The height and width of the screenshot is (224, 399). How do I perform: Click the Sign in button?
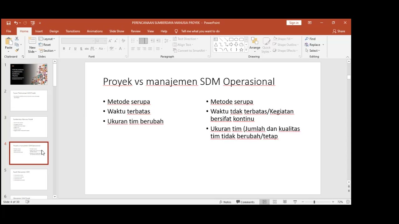294,23
